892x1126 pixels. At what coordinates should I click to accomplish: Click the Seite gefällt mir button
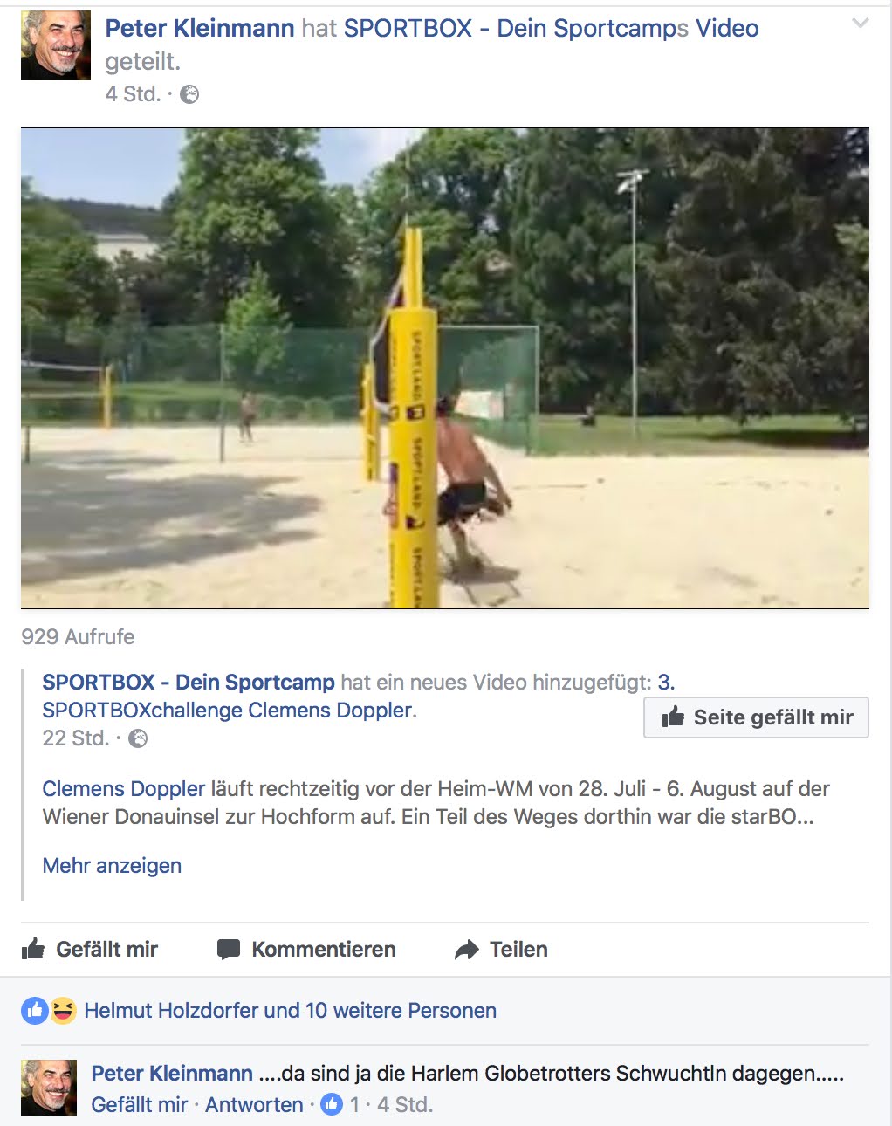756,717
